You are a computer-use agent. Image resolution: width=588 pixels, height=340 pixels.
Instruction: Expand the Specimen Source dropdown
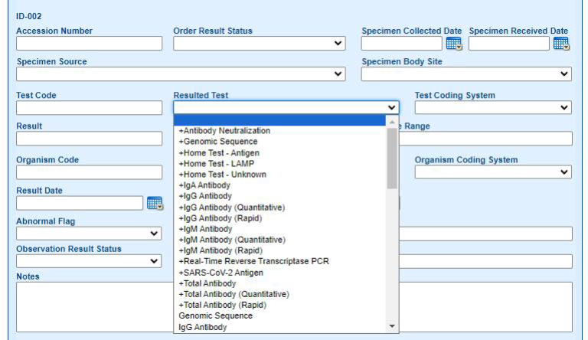pyautogui.click(x=181, y=74)
